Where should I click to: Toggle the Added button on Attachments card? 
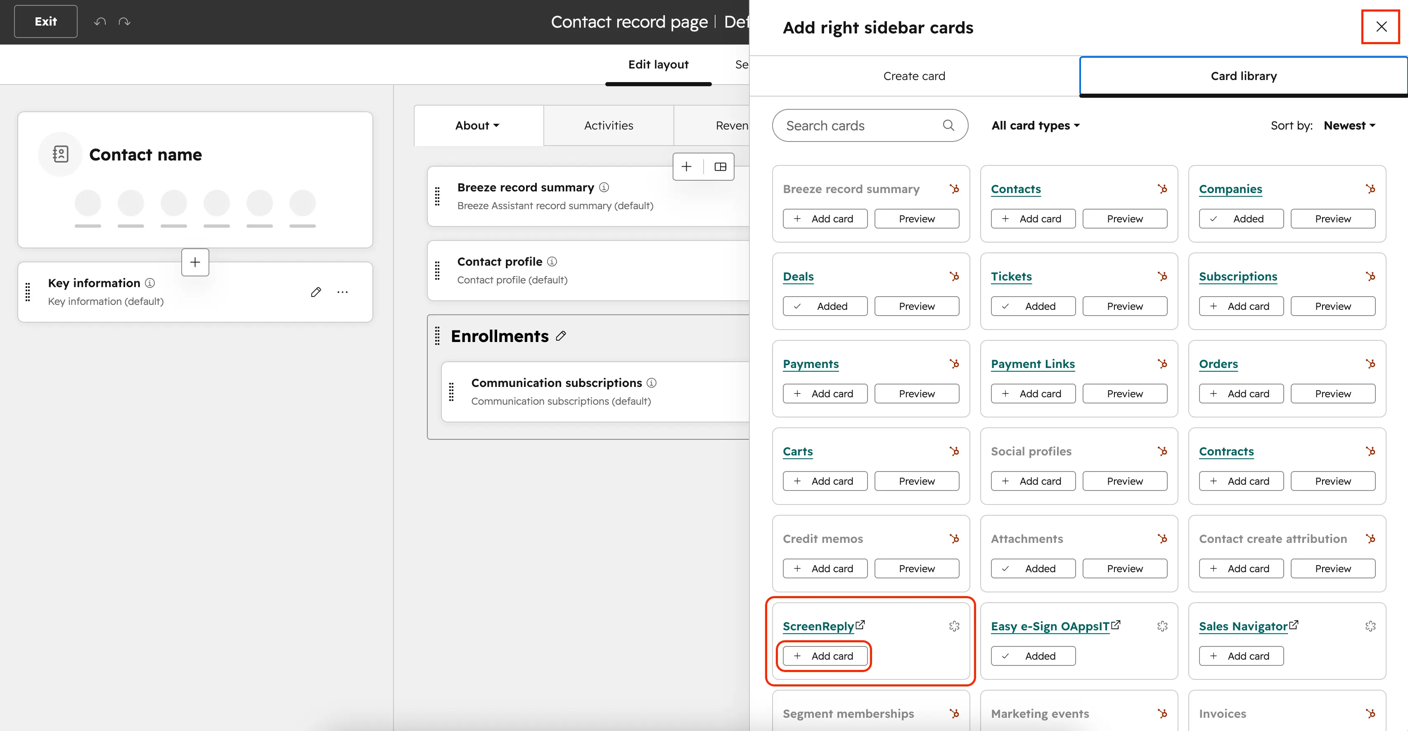click(1033, 569)
